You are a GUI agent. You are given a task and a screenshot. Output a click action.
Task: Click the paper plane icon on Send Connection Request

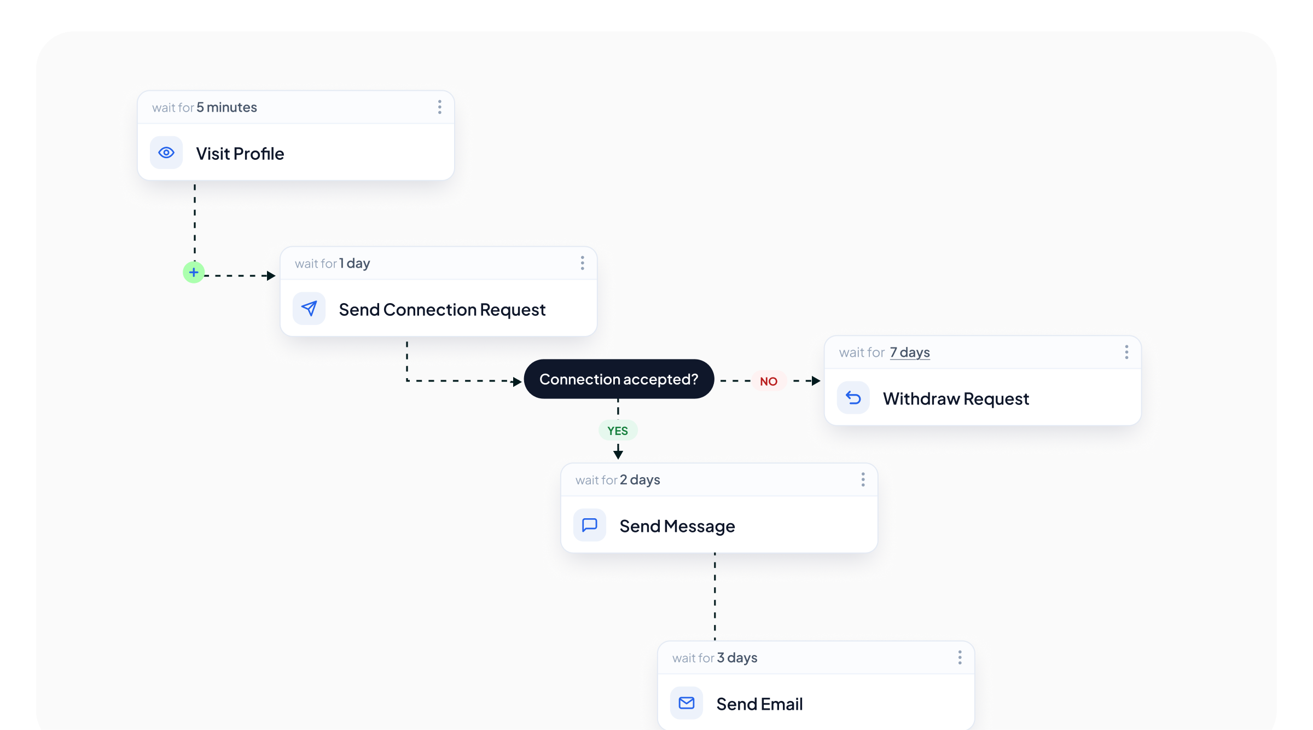tap(309, 309)
